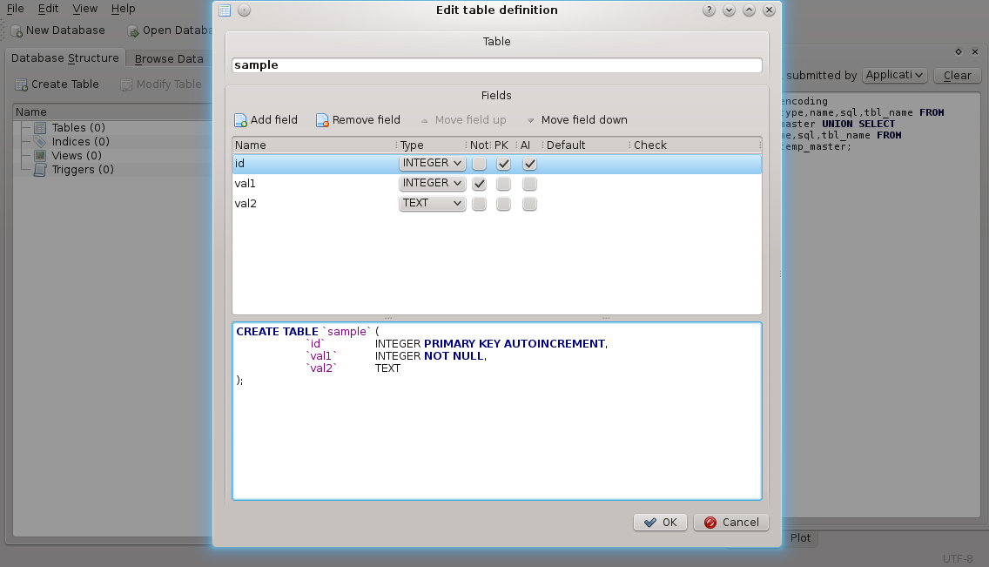Image resolution: width=989 pixels, height=567 pixels.
Task: Enable autoincrement for val2
Action: pyautogui.click(x=529, y=203)
